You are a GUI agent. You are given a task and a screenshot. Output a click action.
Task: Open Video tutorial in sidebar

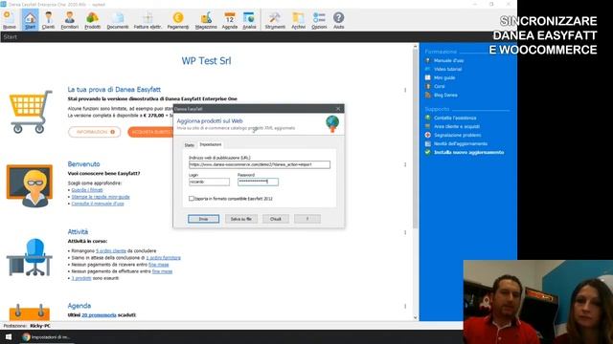(x=447, y=69)
